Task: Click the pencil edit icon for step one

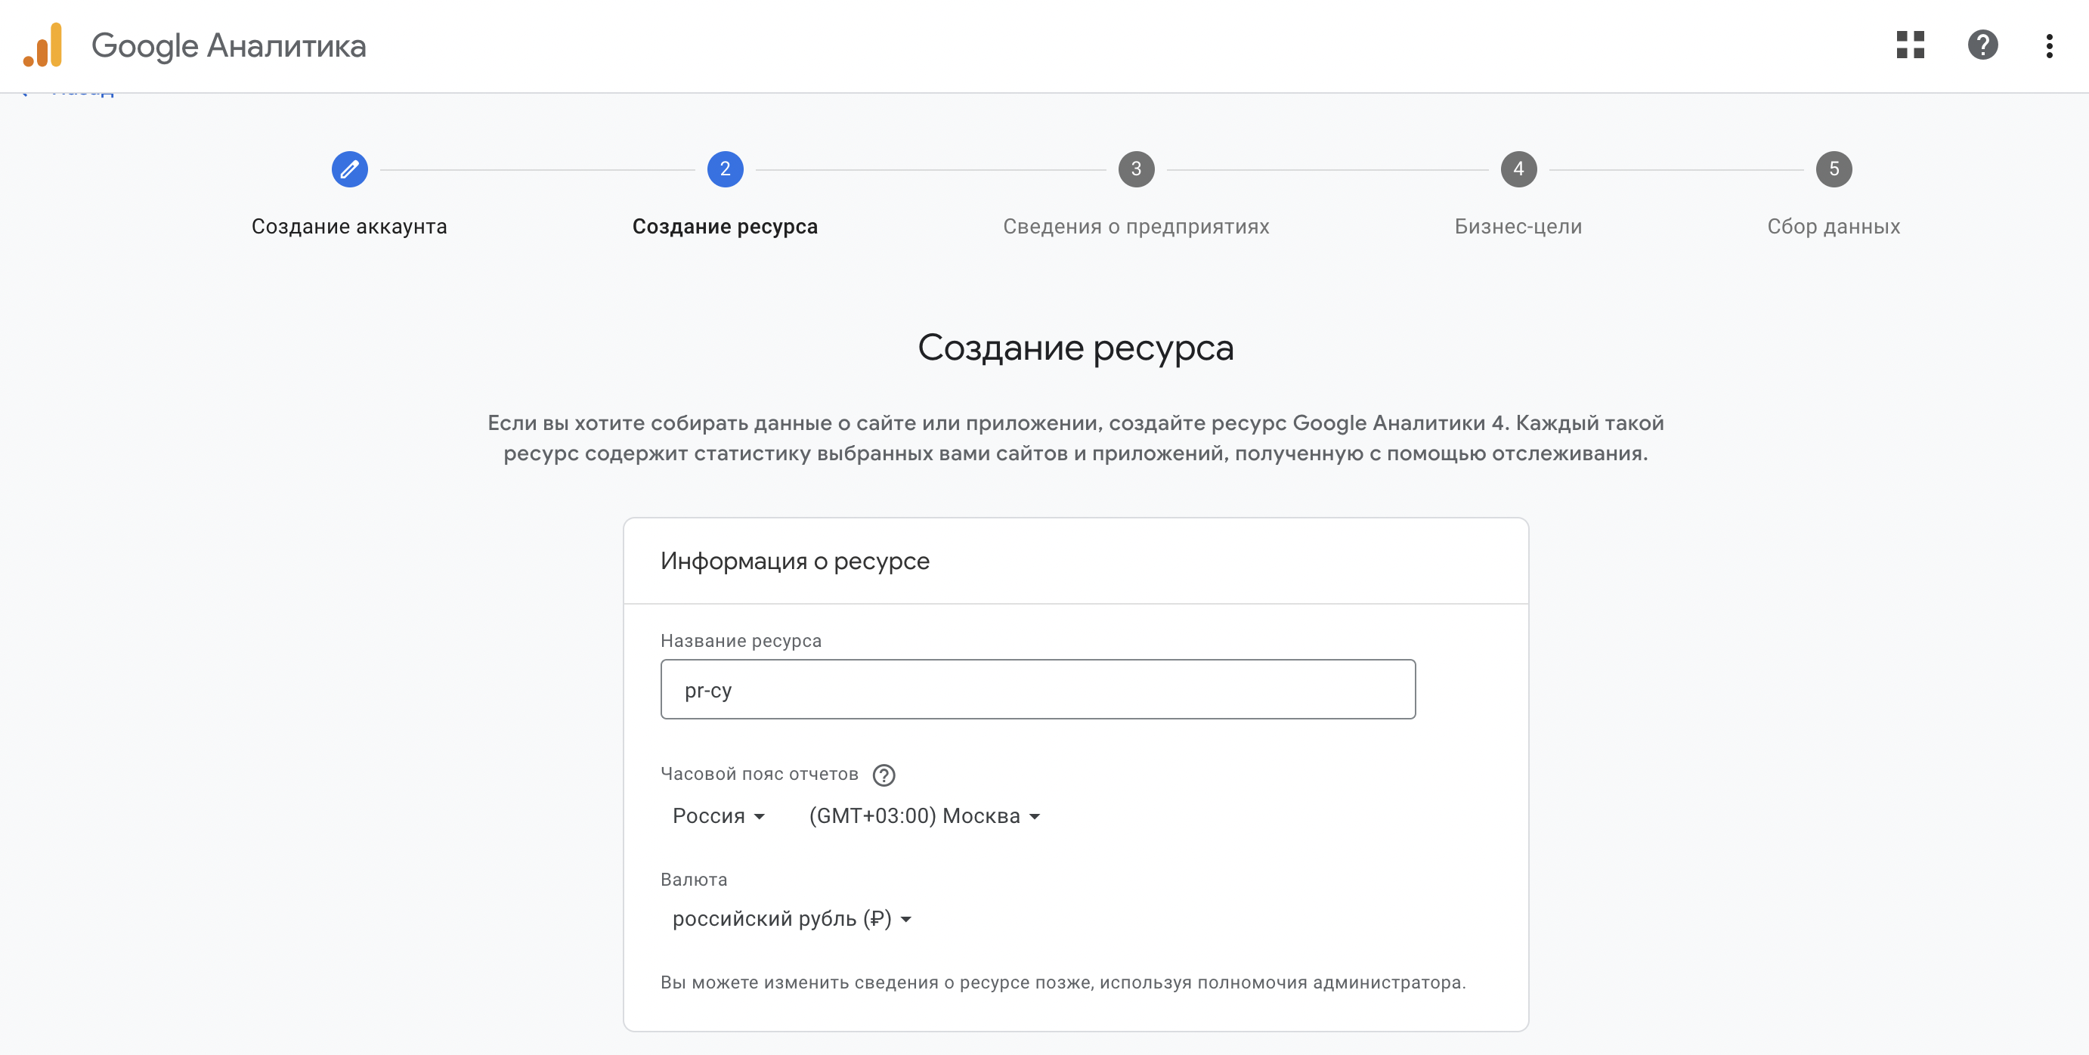Action: 349,169
